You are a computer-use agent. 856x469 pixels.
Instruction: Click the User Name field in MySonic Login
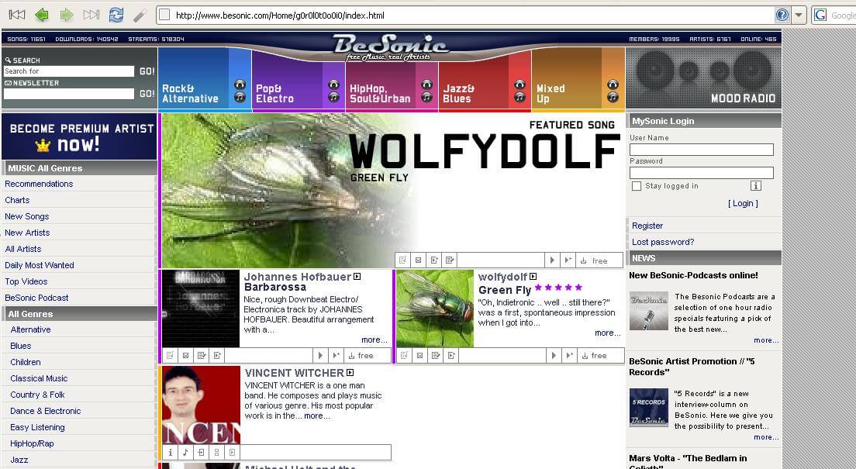(x=702, y=150)
